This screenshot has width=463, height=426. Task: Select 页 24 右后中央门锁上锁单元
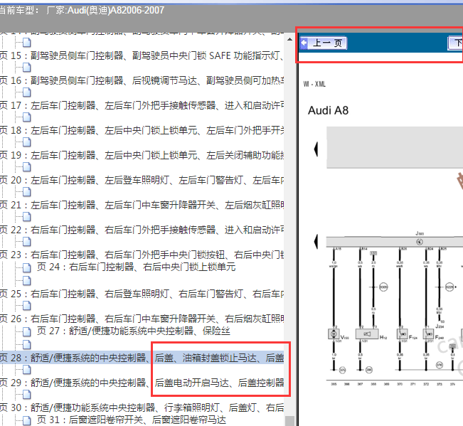coord(136,267)
